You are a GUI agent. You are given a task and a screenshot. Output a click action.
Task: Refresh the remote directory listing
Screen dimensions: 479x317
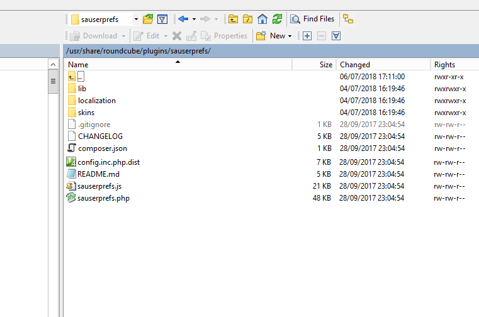tap(277, 19)
